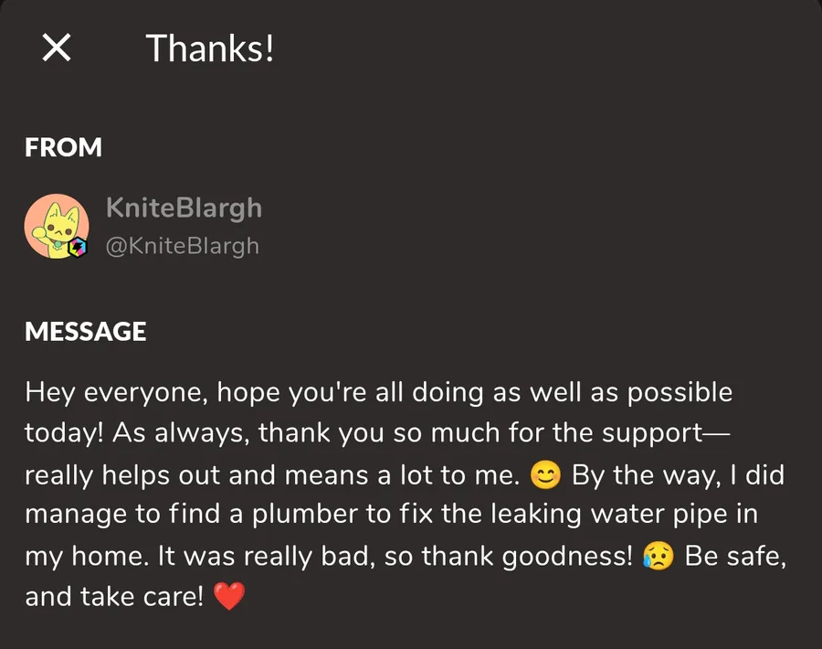Click the smiling face emoji in message
The height and width of the screenshot is (649, 822).
point(545,474)
